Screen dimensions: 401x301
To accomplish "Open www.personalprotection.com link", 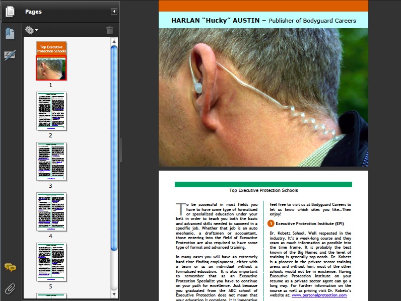I will (319, 295).
